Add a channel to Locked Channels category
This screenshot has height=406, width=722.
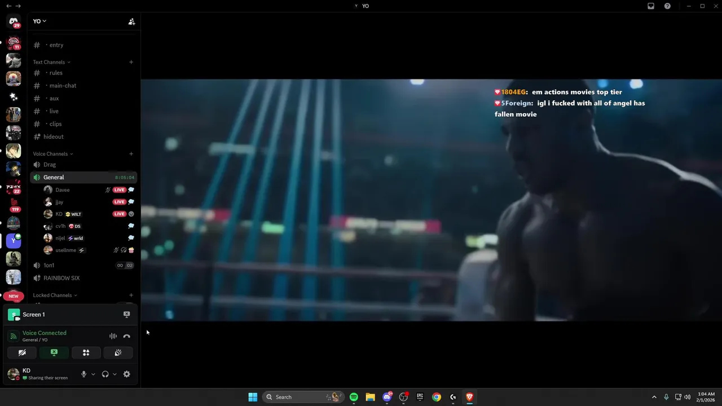[131, 295]
